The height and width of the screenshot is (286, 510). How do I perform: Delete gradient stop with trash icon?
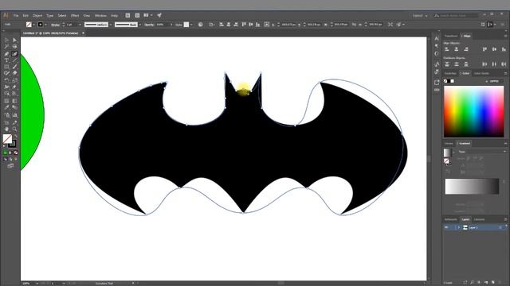pyautogui.click(x=504, y=182)
